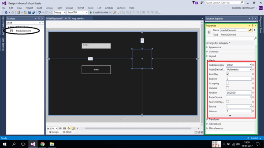The height and width of the screenshot is (148, 264).
Task: Toggle show snap grid icon in designer
Action: pyautogui.click(x=60, y=129)
